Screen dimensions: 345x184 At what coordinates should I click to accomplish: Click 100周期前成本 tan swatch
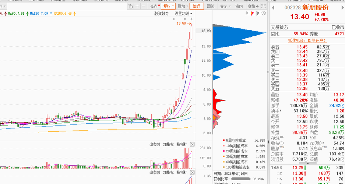tap(224, 167)
